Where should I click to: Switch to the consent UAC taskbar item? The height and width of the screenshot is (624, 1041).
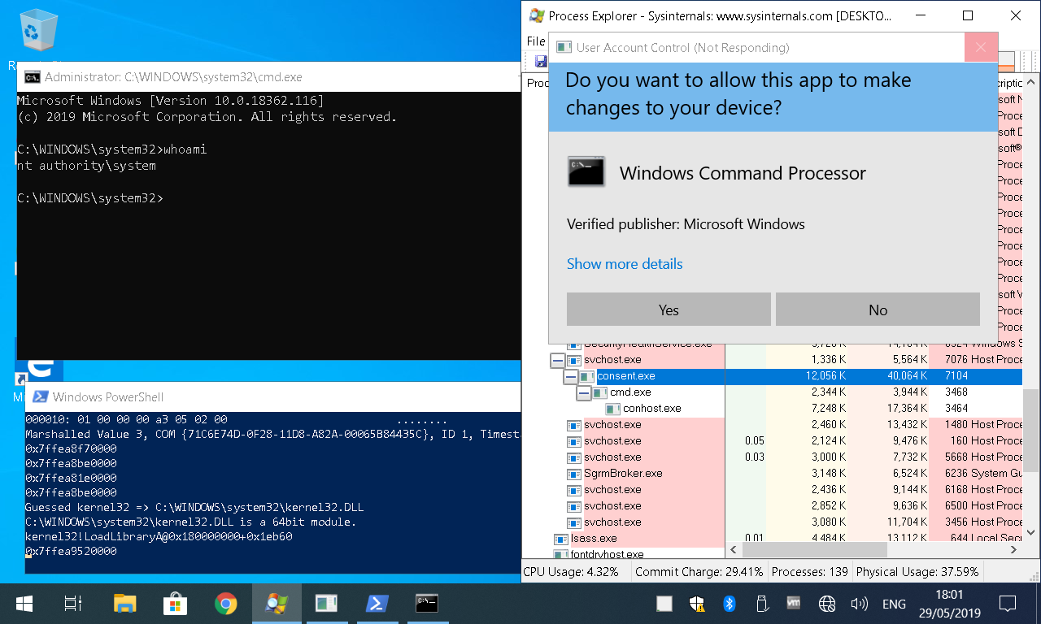click(x=327, y=603)
